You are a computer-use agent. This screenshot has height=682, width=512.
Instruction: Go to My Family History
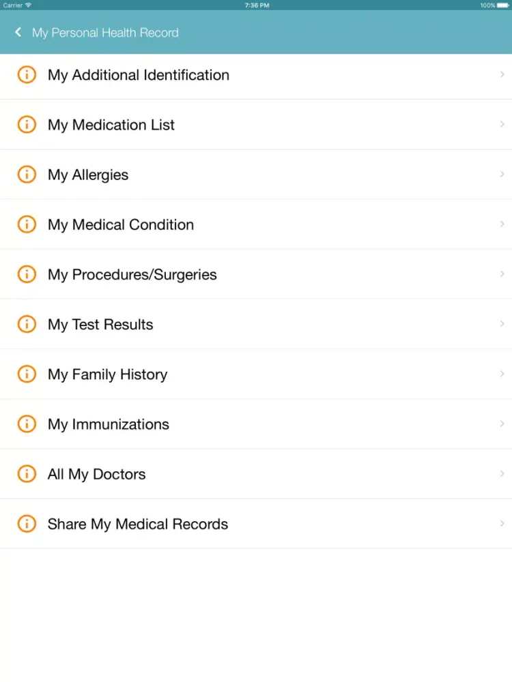pos(256,374)
